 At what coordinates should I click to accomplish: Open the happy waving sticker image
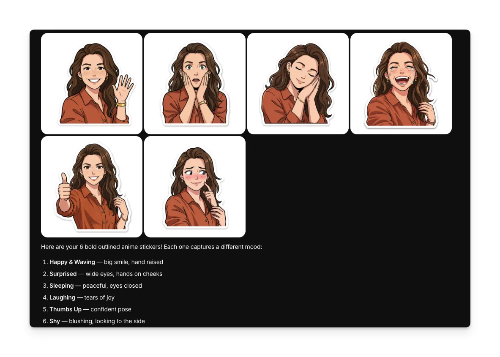click(x=92, y=84)
